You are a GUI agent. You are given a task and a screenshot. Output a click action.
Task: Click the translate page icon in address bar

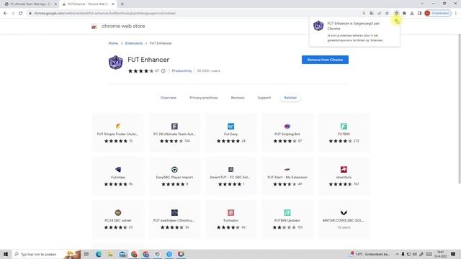click(x=372, y=13)
